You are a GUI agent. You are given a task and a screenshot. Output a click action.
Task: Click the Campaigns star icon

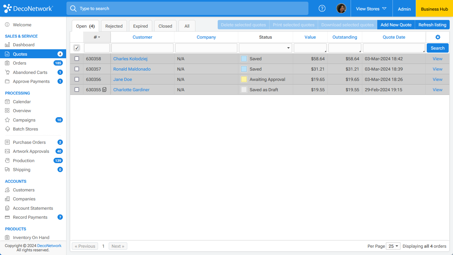tap(7, 120)
